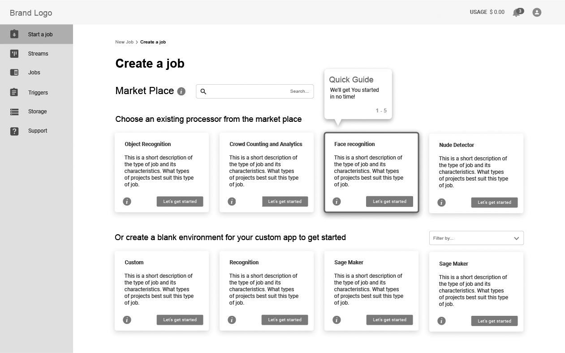Click the Face recognition card info icon

point(337,202)
